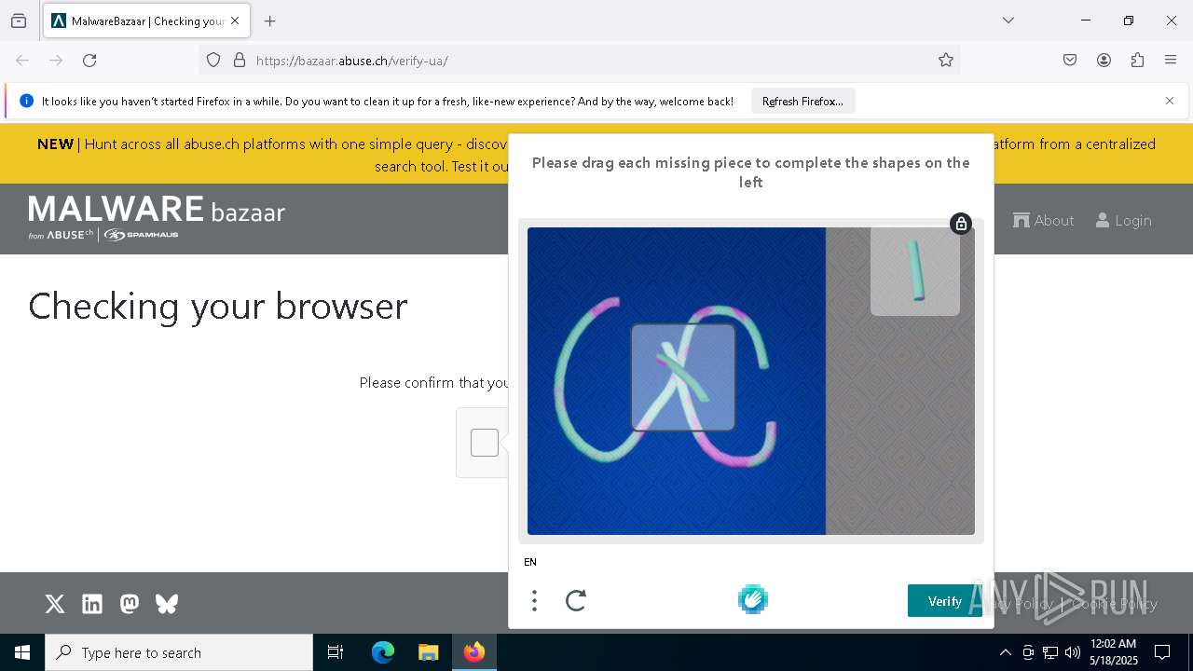
Task: Go back to the previous page
Action: (22, 61)
